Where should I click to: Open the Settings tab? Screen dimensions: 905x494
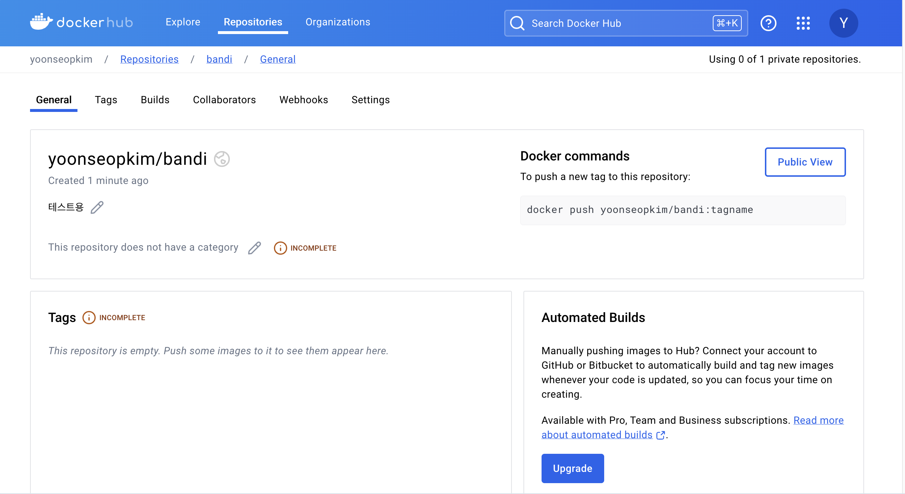370,100
